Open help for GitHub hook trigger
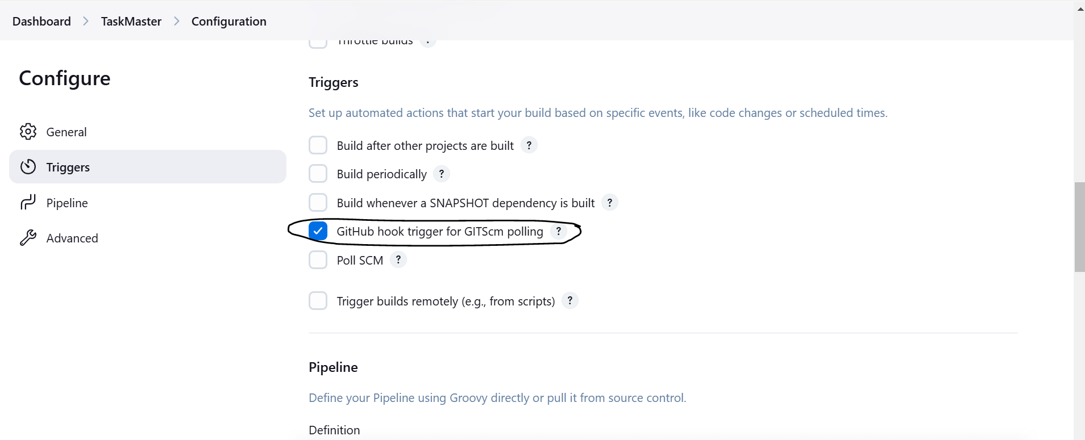The height and width of the screenshot is (440, 1085). coord(559,231)
